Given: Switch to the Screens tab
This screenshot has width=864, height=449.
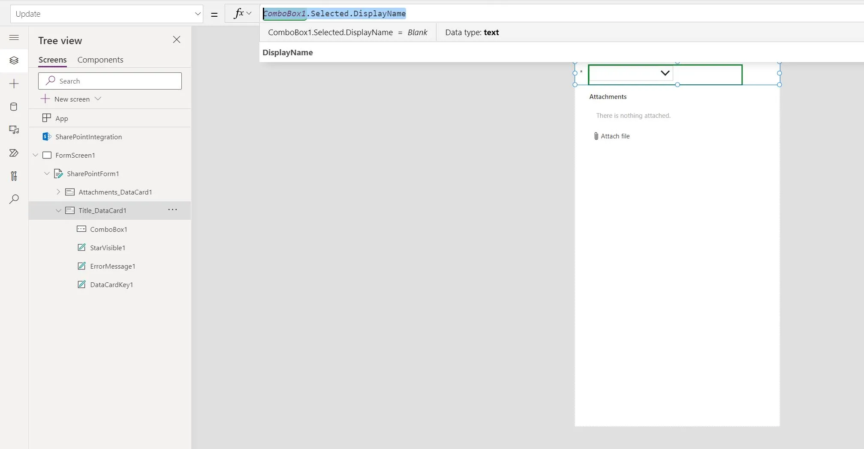Looking at the screenshot, I should pyautogui.click(x=52, y=60).
